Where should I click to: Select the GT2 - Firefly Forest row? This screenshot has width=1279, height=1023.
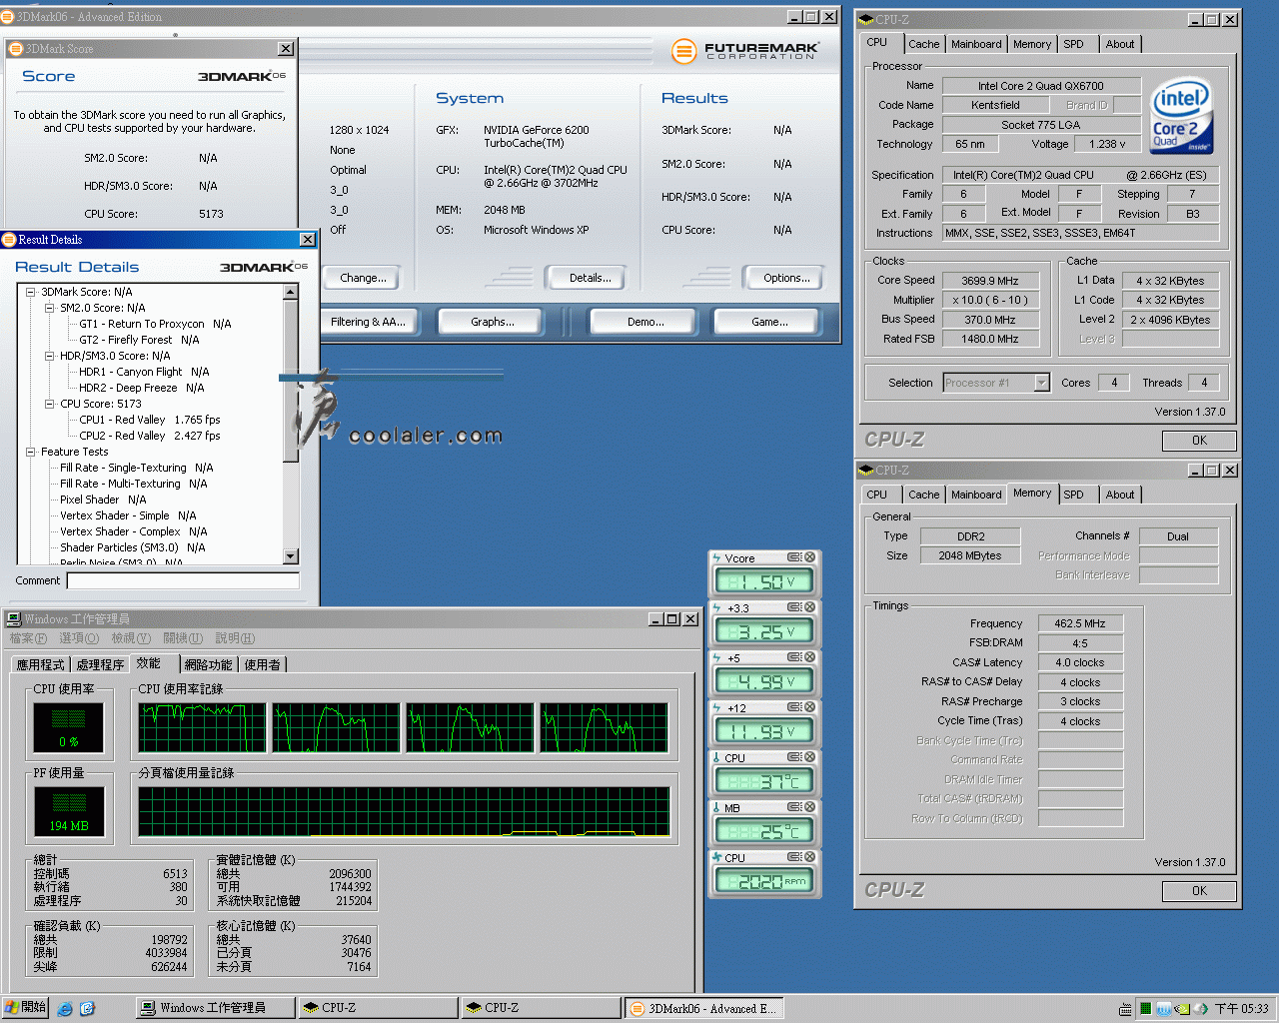point(139,340)
